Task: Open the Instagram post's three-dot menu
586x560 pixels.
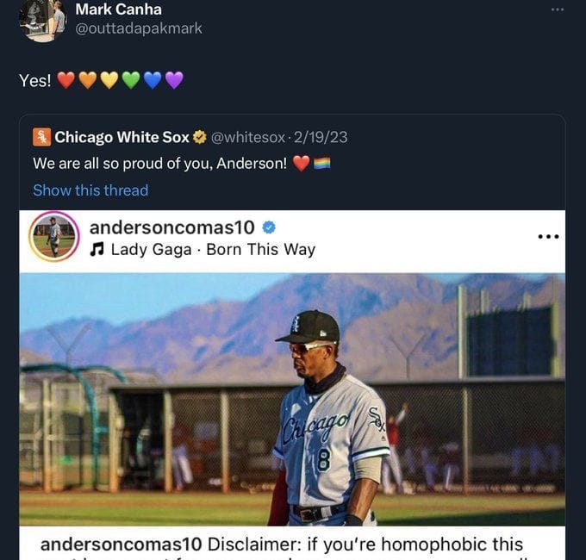Action: [x=548, y=236]
